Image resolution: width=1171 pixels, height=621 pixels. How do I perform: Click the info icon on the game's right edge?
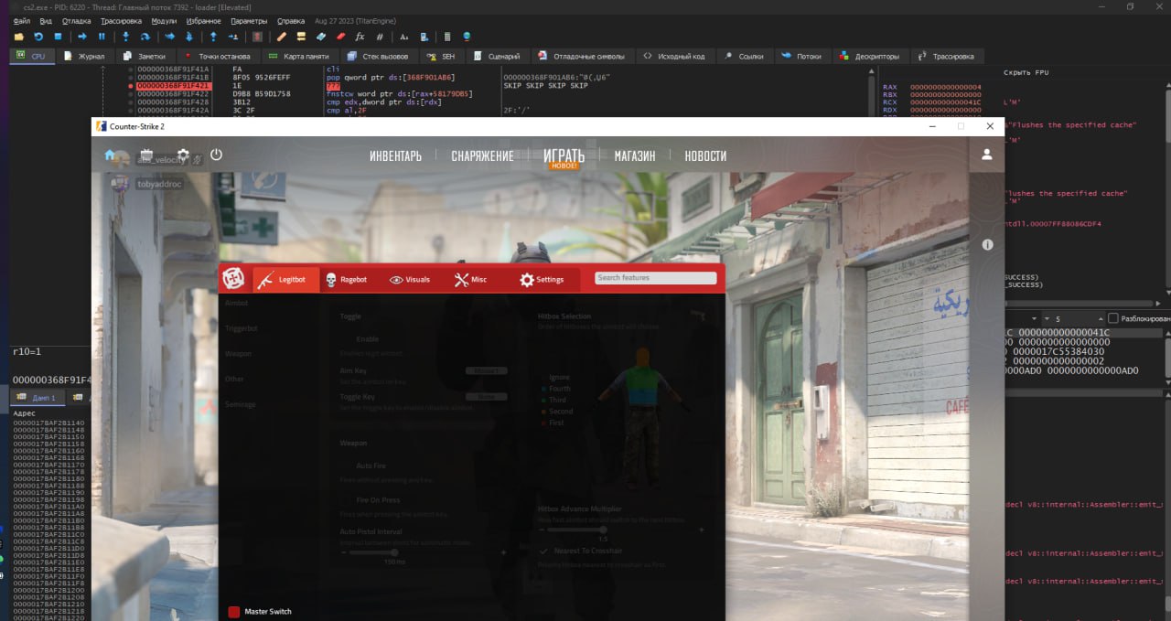tap(988, 245)
